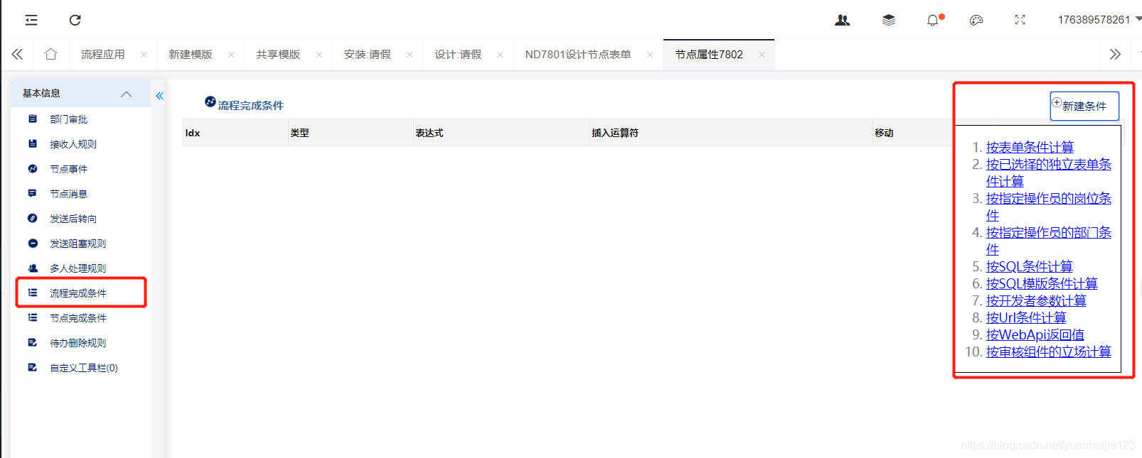
Task: Open the users icon in top bar
Action: click(843, 20)
